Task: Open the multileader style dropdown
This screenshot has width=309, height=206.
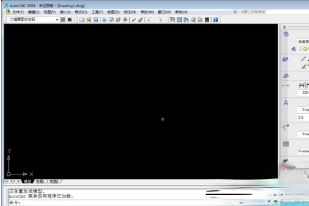Action: click(x=303, y=134)
